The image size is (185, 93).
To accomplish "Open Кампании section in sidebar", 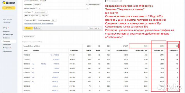I will (x=6, y=31).
